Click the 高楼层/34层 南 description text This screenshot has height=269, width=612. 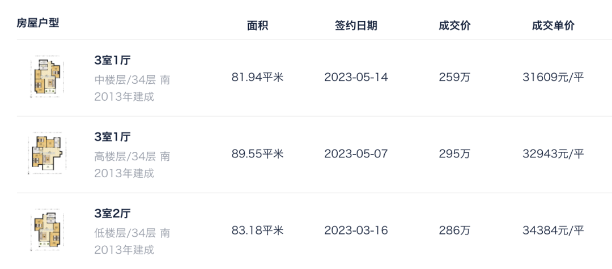pyautogui.click(x=132, y=157)
